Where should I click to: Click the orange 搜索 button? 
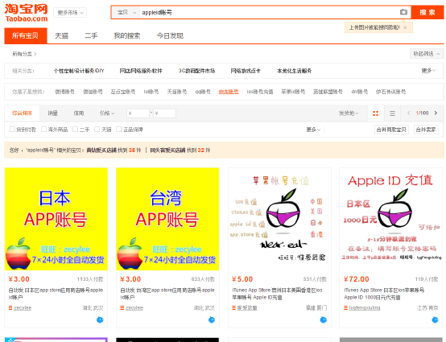427,12
